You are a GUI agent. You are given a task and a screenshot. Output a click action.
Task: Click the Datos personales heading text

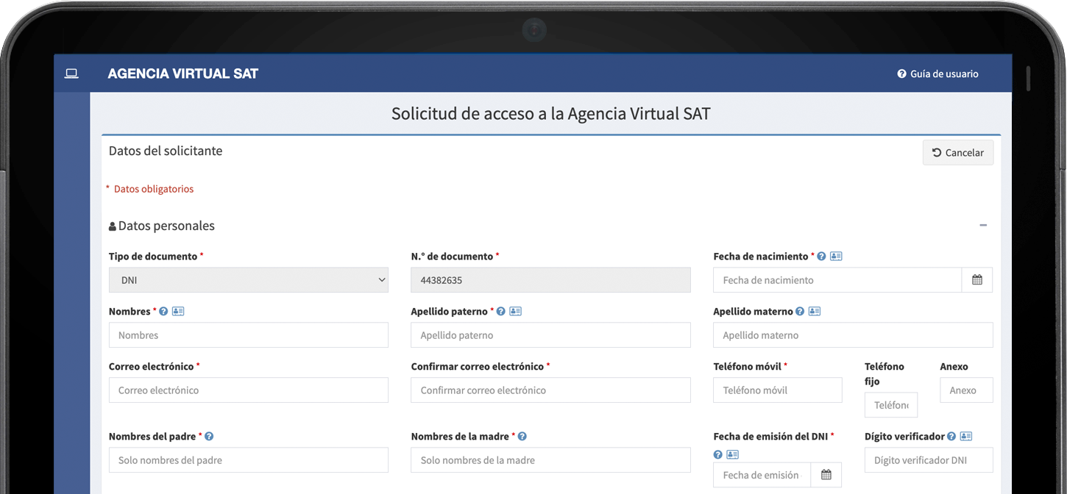(166, 226)
